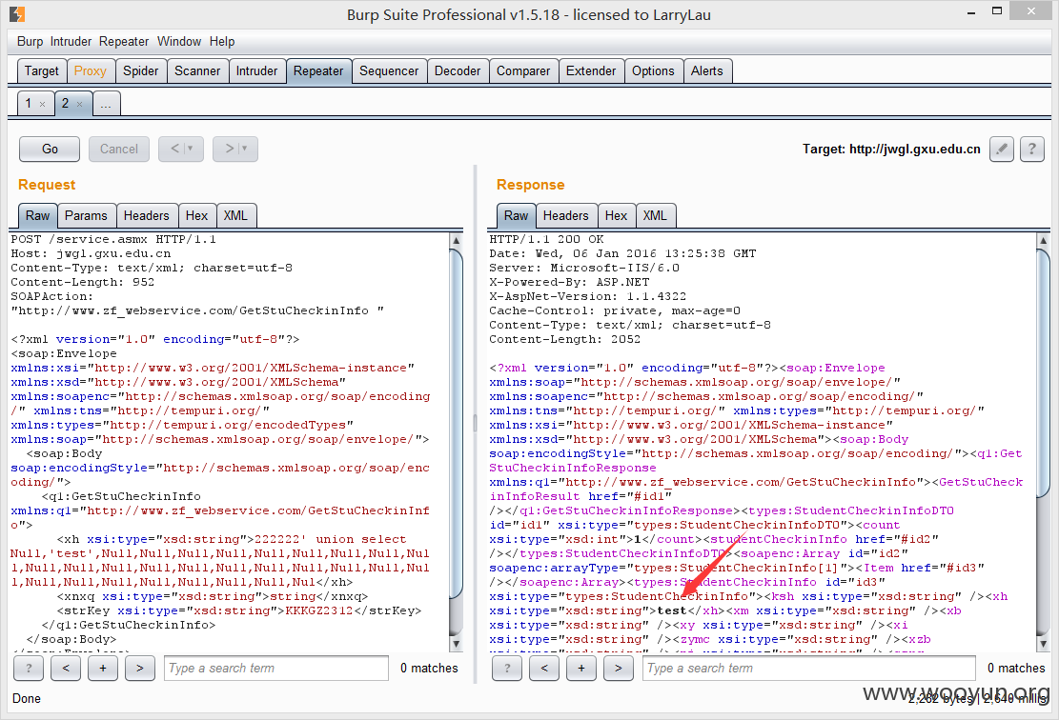
Task: Open the Window menu
Action: coord(179,41)
